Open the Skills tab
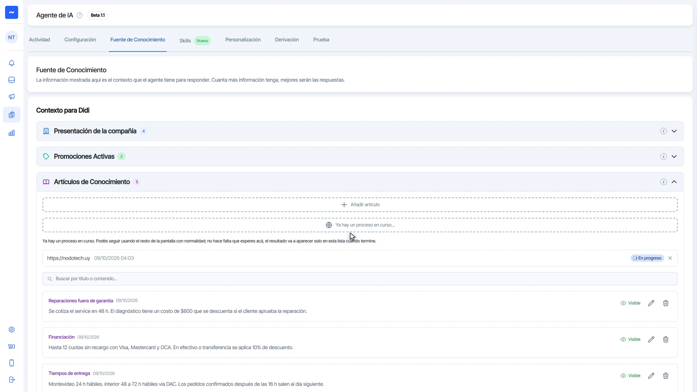The height and width of the screenshot is (392, 697). click(195, 41)
